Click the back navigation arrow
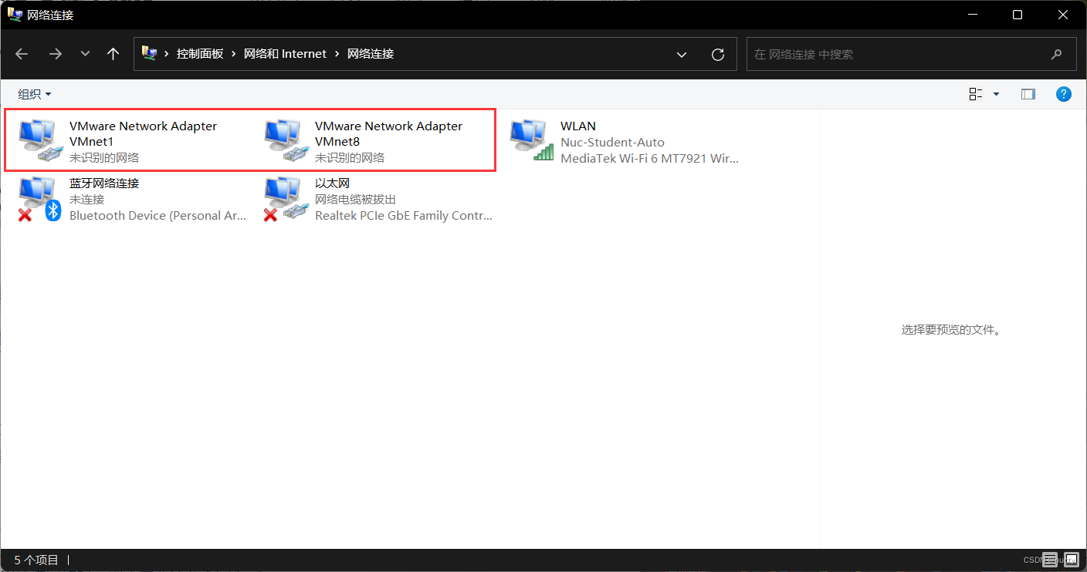1087x572 pixels. pos(21,54)
